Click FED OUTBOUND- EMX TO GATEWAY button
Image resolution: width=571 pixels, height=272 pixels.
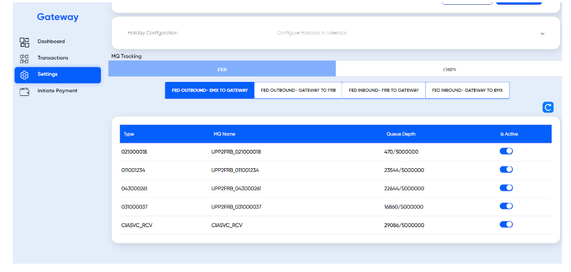click(210, 90)
